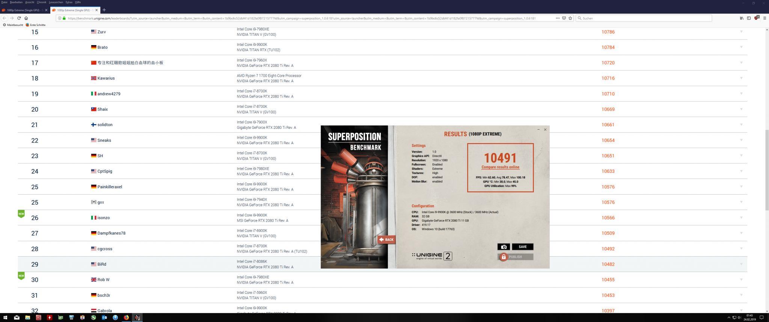The width and height of the screenshot is (769, 322).
Task: Click the lock icon on Publish button
Action: pos(504,257)
